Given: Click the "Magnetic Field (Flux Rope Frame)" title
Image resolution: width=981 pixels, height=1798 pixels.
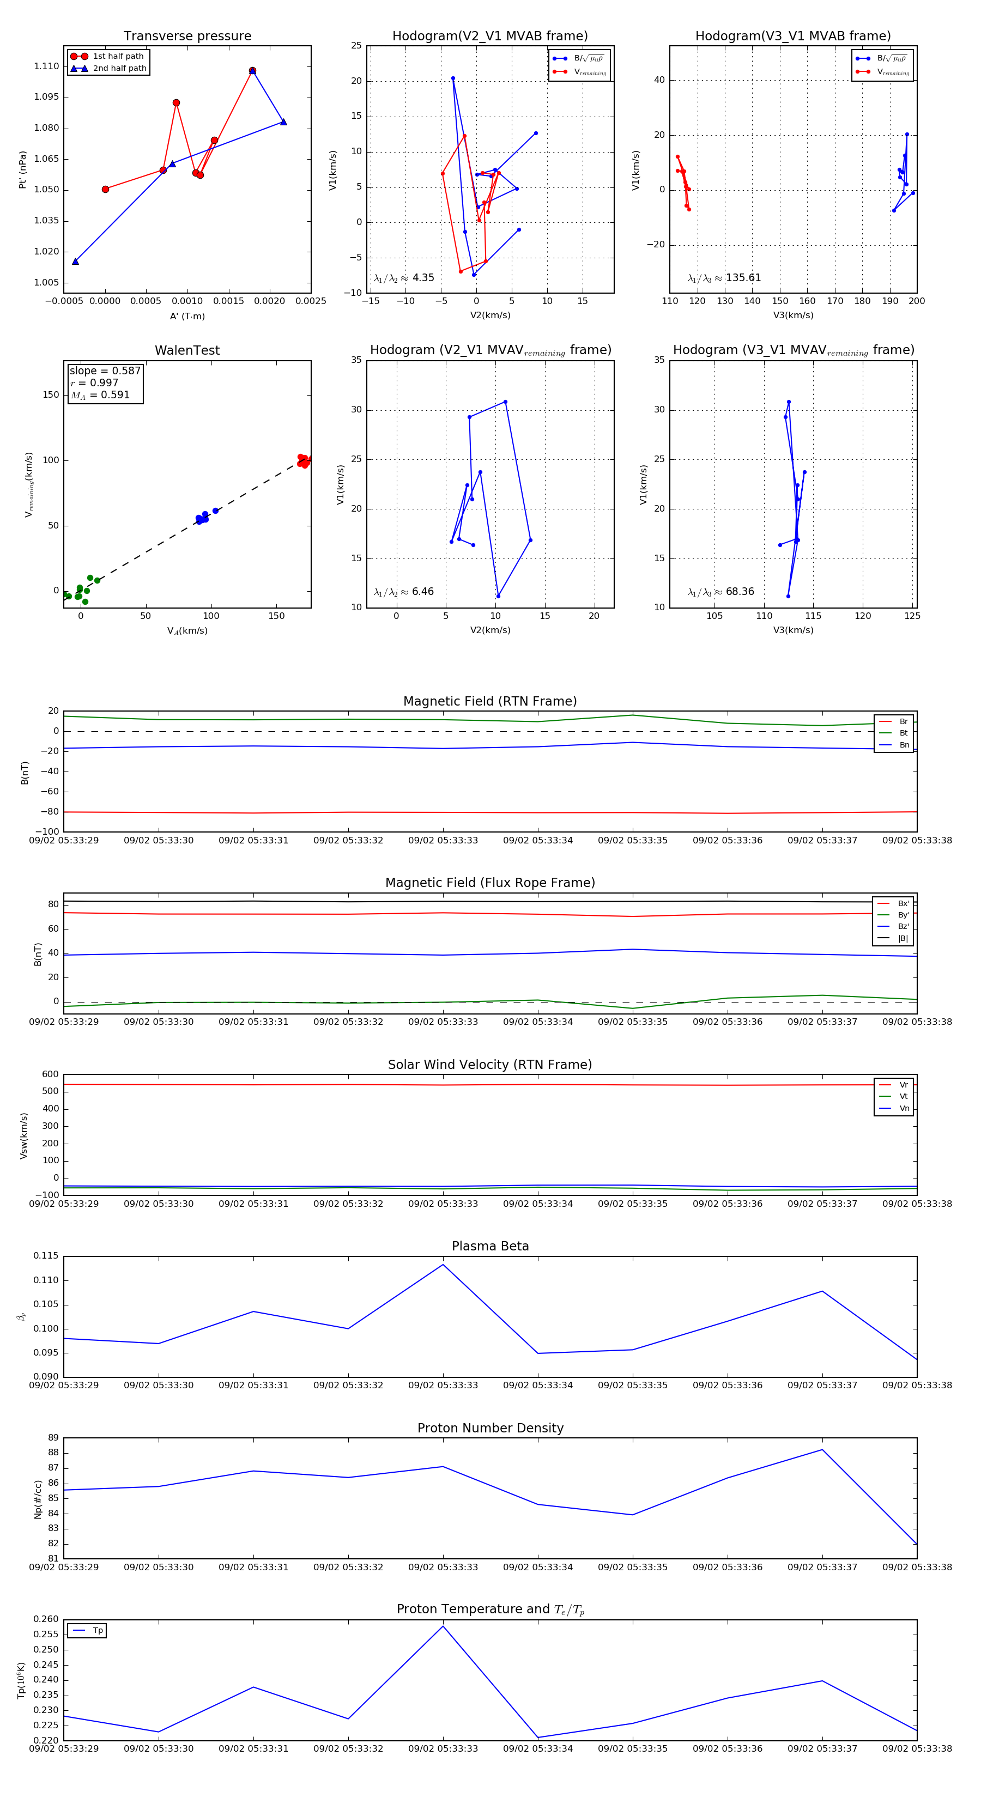Looking at the screenshot, I should click(490, 883).
